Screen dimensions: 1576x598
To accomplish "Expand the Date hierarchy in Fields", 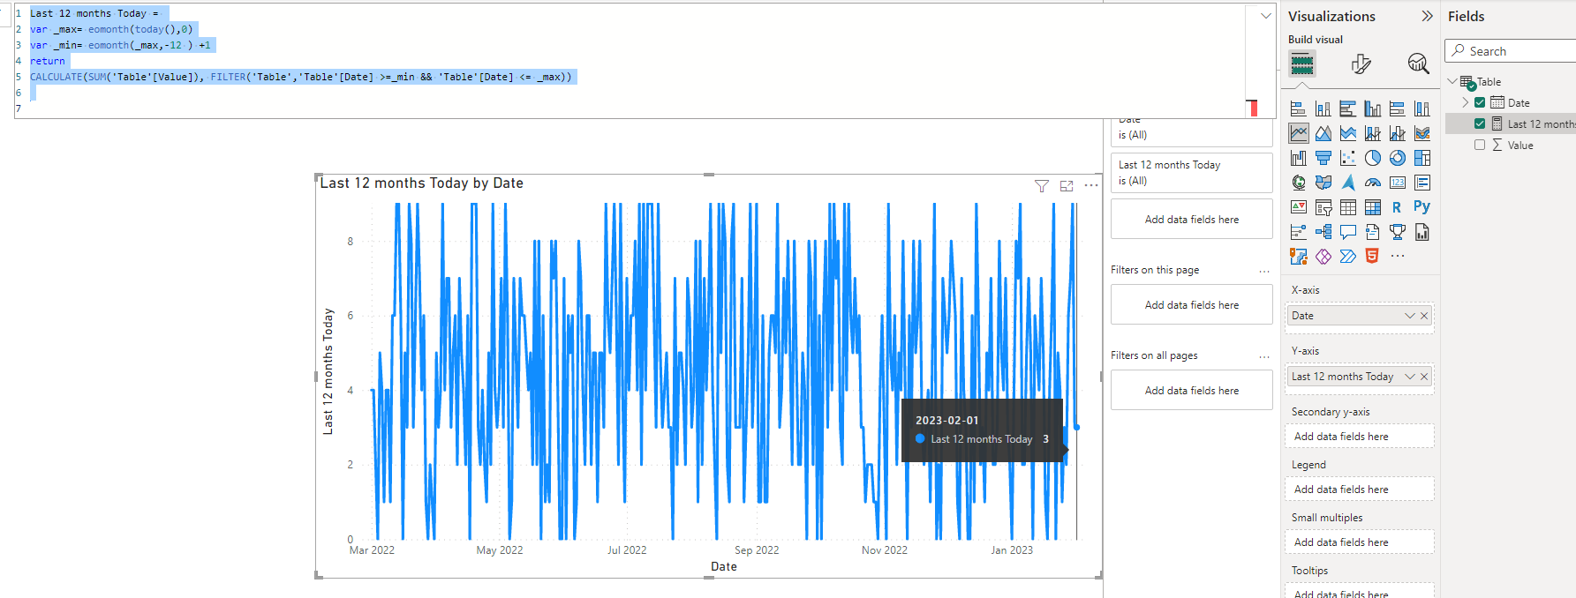I will [1466, 102].
